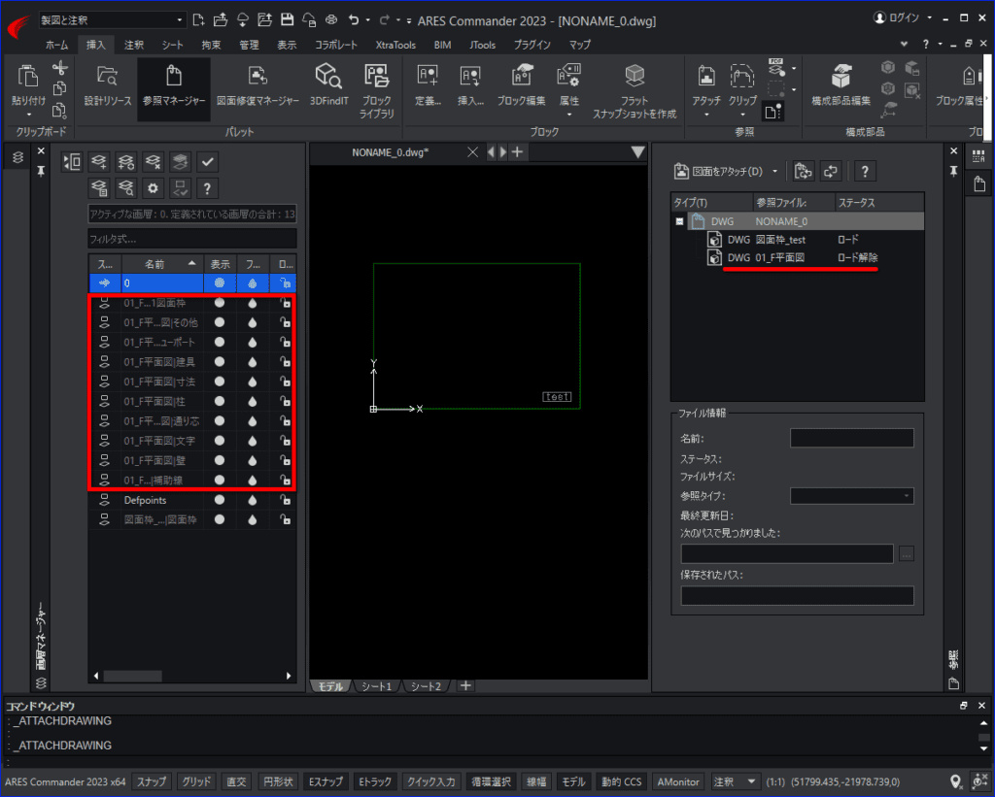Image resolution: width=995 pixels, height=797 pixels.
Task: Toggle visibility of 01_F平面図|寸法 layer
Action: pos(220,382)
